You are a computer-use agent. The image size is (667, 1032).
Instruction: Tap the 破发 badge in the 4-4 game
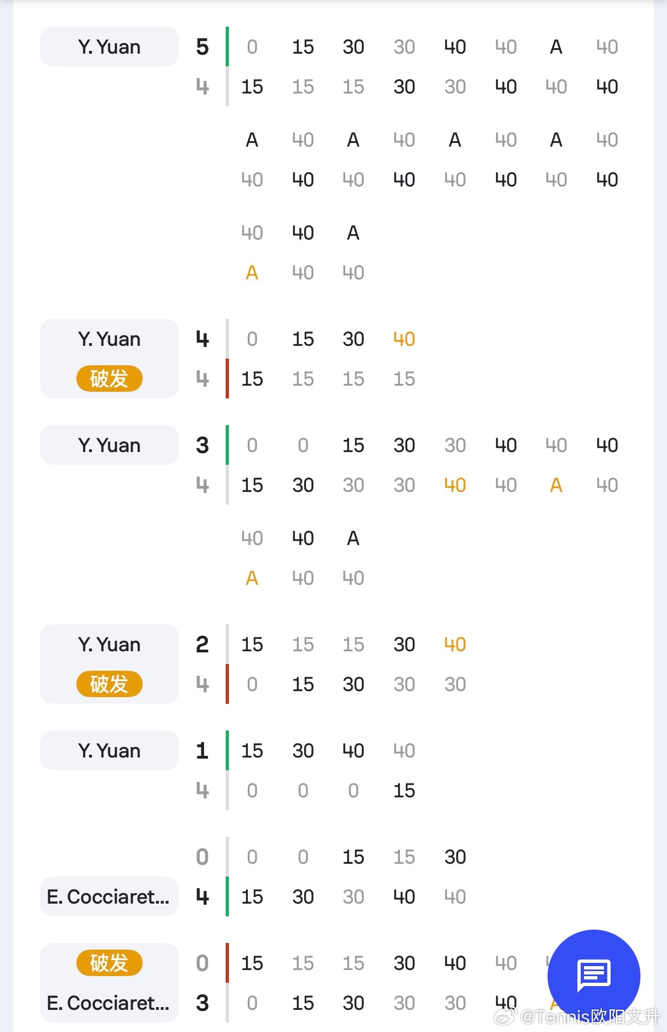(109, 379)
